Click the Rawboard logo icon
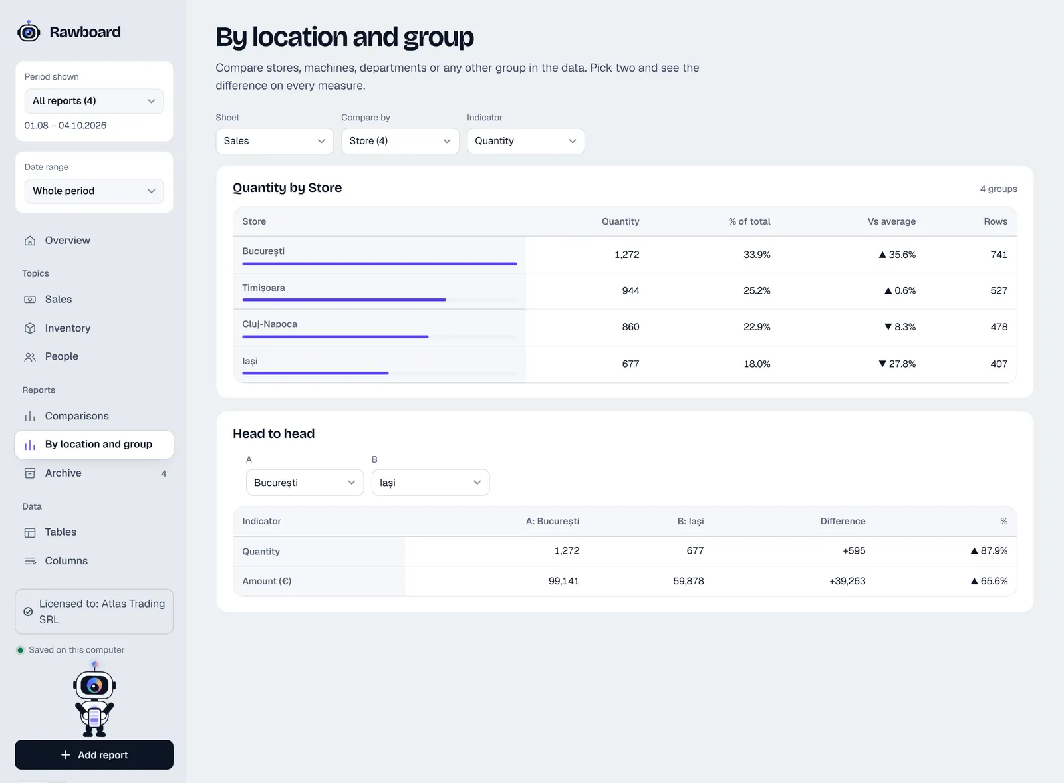Viewport: 1064px width, 783px height. (x=29, y=31)
